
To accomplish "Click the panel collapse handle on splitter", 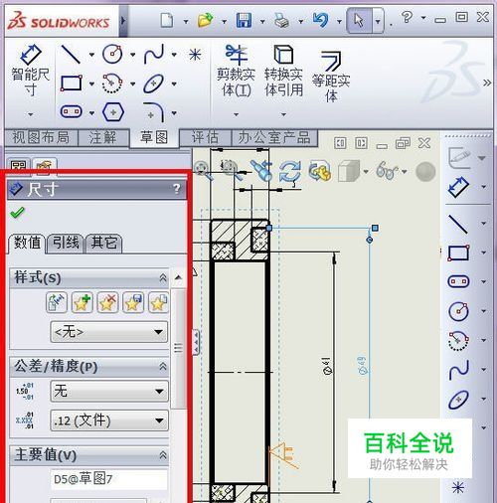I will click(x=196, y=342).
